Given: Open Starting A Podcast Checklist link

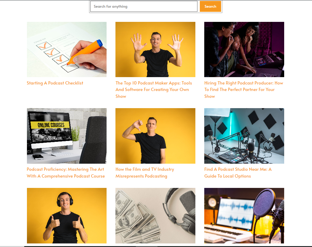Looking at the screenshot, I should coord(55,83).
